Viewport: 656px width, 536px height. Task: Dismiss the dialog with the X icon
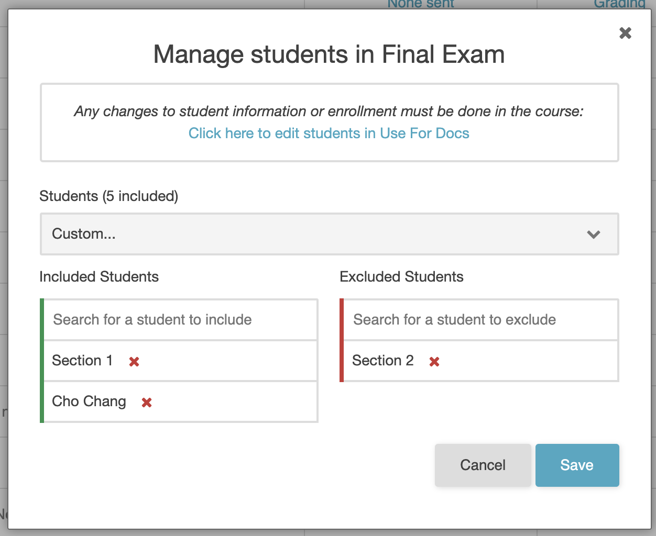point(625,32)
